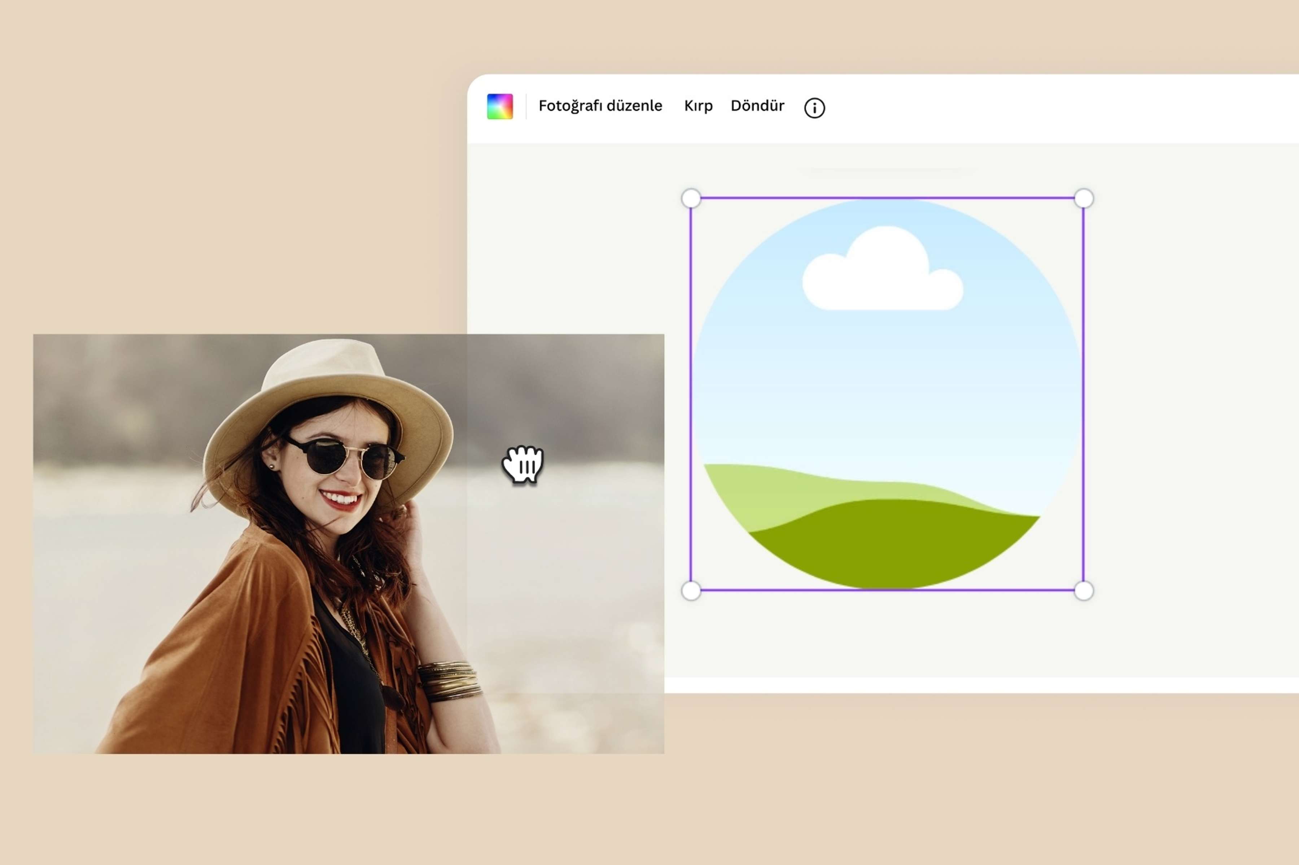Grab the bottom-right frame resize handle

tap(1083, 590)
